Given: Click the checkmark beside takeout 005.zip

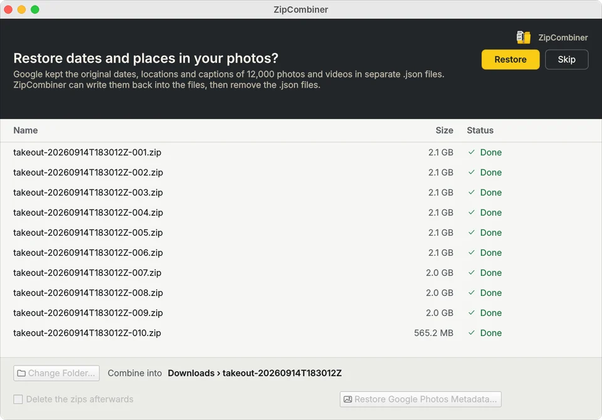Looking at the screenshot, I should tap(472, 233).
